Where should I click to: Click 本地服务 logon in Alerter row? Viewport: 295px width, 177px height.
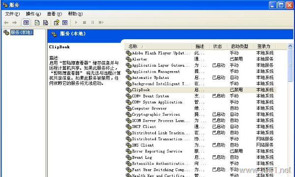265,59
